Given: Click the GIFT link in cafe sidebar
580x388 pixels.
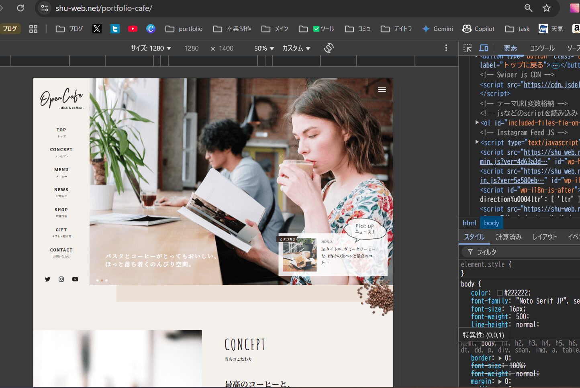Looking at the screenshot, I should (x=61, y=233).
